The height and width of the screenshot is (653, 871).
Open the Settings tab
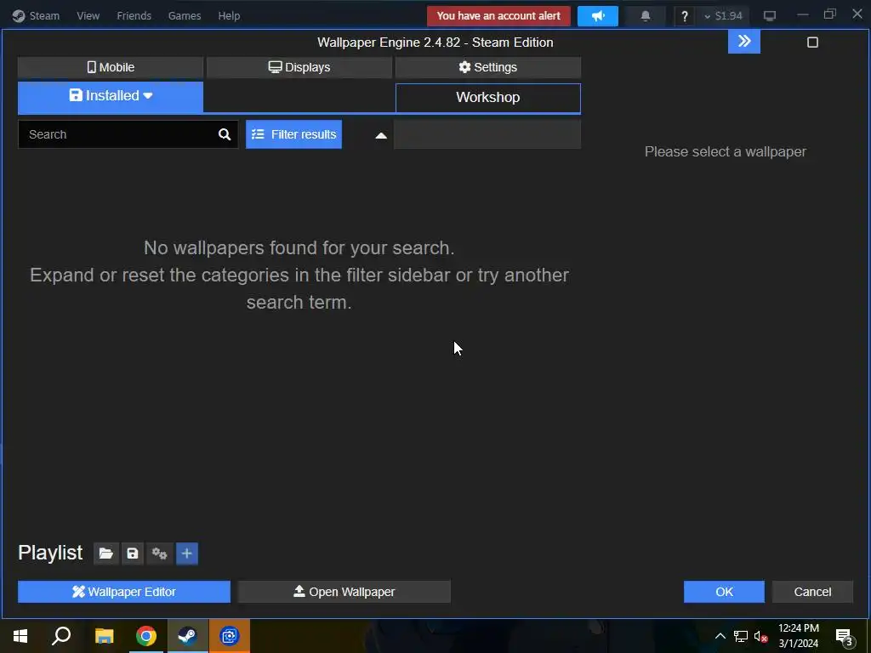click(488, 67)
